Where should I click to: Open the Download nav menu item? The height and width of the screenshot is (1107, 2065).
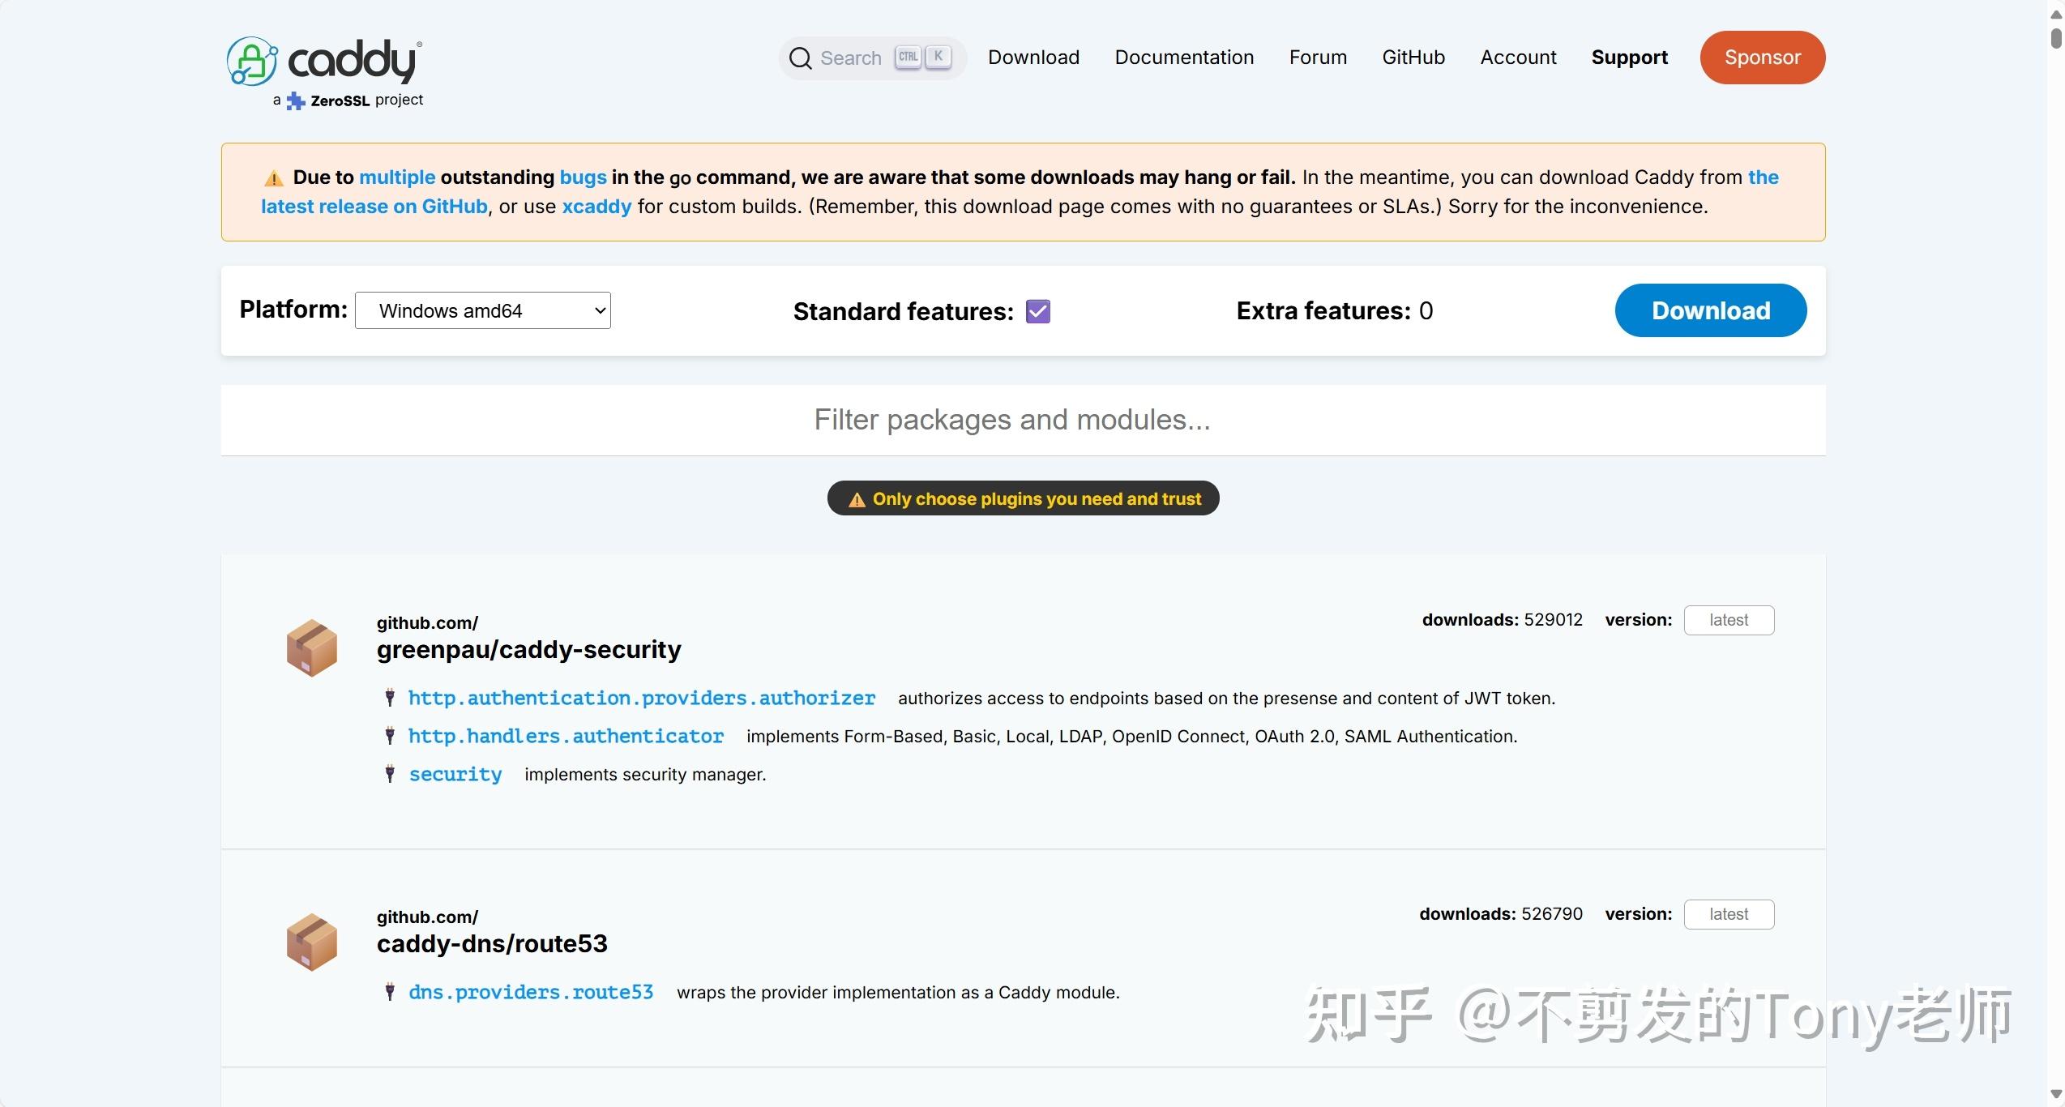1033,58
